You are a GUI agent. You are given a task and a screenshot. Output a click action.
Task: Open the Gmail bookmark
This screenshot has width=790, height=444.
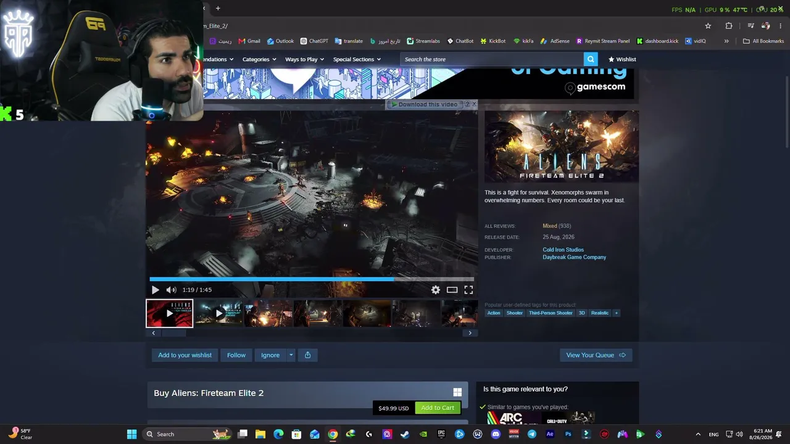point(249,41)
